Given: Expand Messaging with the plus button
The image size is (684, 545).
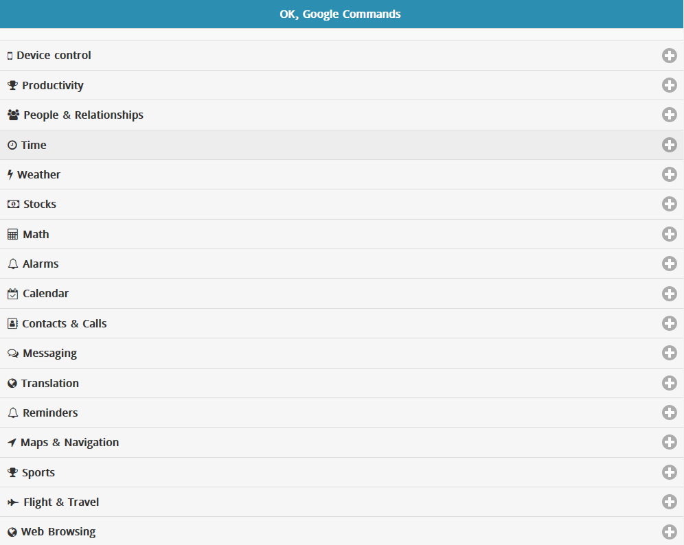Looking at the screenshot, I should tap(669, 353).
